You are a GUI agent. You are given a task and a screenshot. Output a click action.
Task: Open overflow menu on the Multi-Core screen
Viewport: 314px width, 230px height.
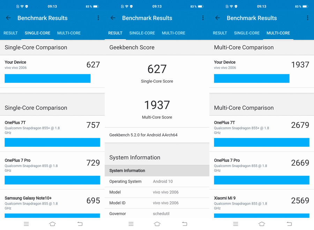click(307, 18)
